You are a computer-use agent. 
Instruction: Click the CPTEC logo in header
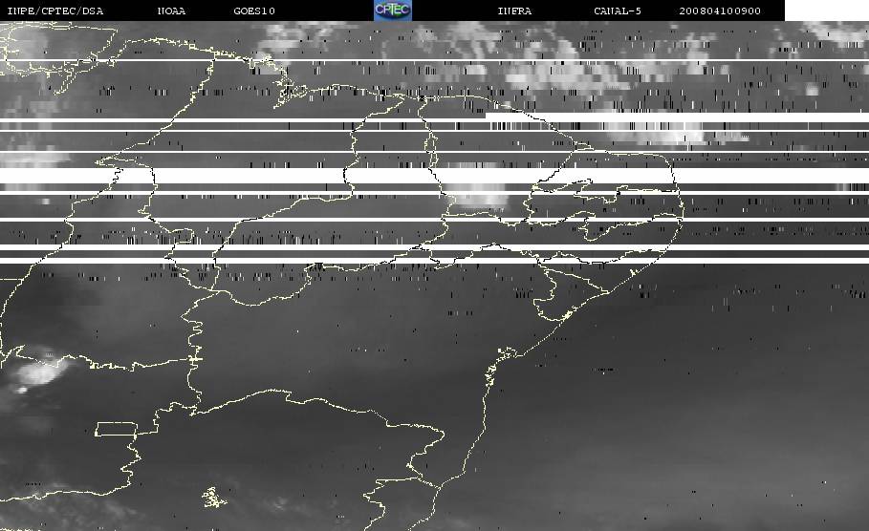[393, 10]
